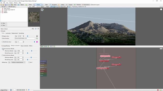The width and height of the screenshot is (163, 91).
Task: Click the Maximum altitude value field
Action: tap(20, 51)
